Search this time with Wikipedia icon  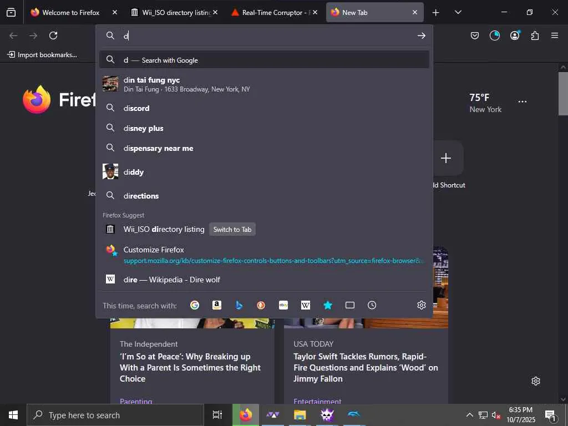[306, 306]
